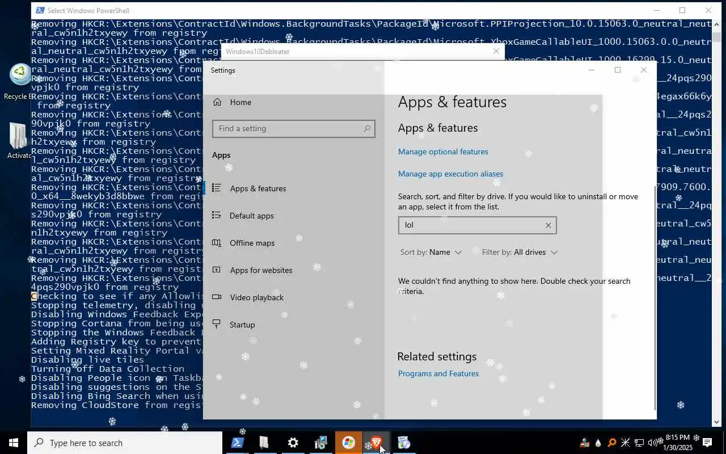Click the installer setup taskbar icon
Screen dimensions: 726x454
(x=321, y=443)
